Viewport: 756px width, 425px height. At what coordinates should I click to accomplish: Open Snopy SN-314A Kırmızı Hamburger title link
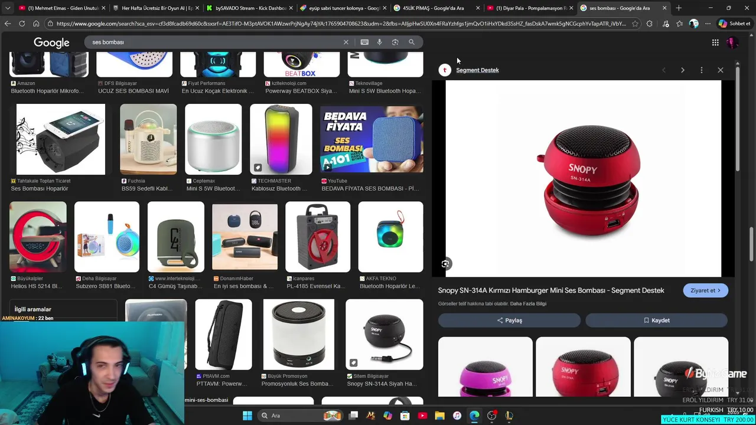point(551,290)
